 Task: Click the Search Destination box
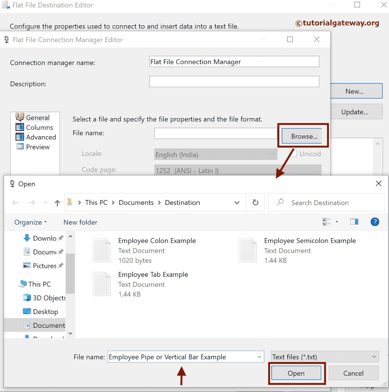[320, 203]
